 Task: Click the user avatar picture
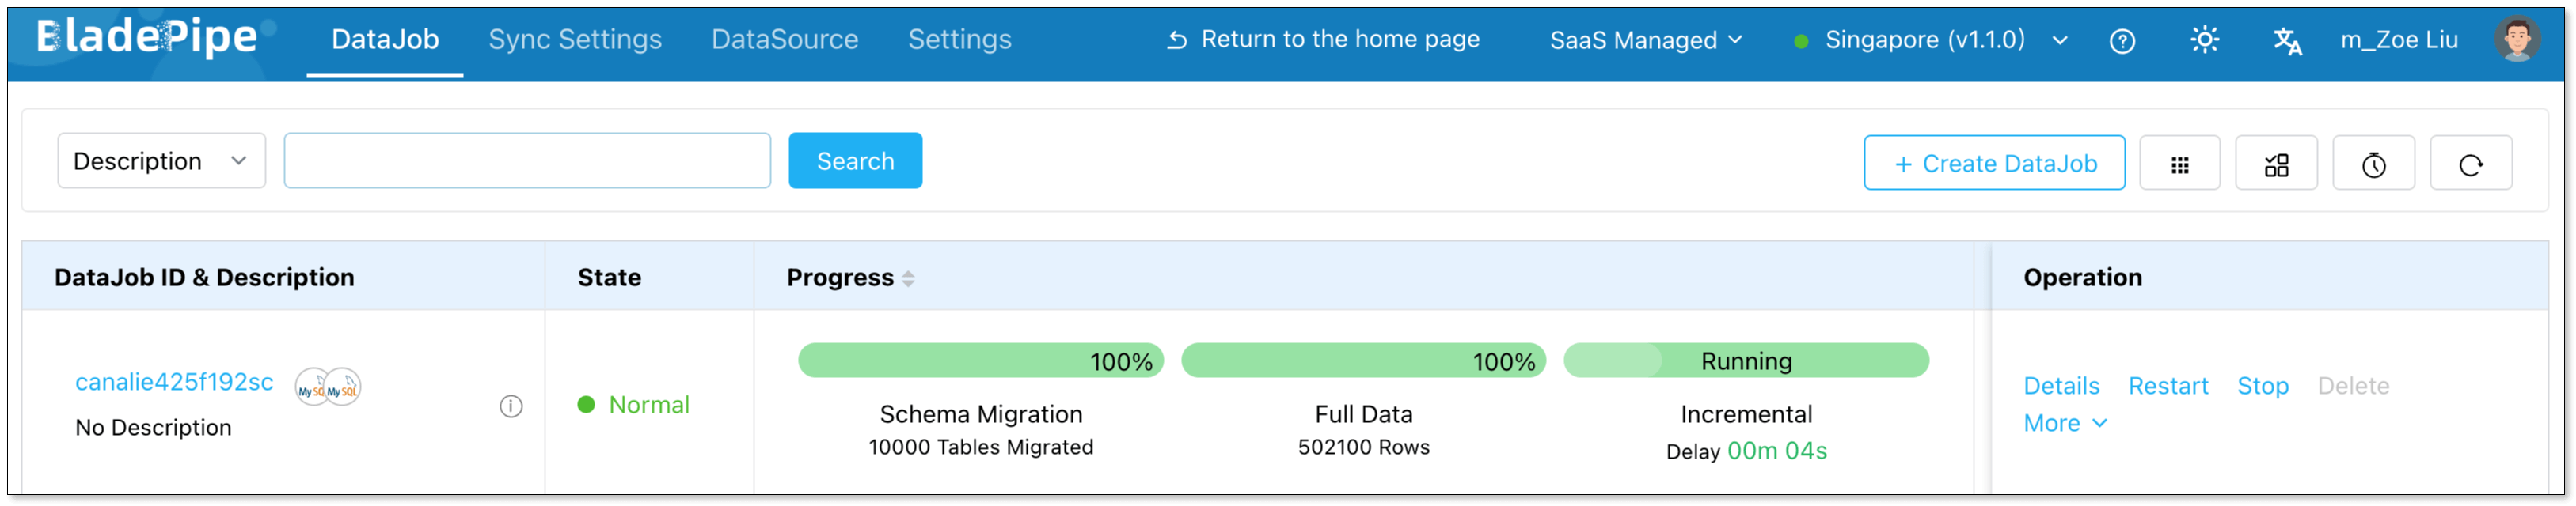[x=2516, y=40]
